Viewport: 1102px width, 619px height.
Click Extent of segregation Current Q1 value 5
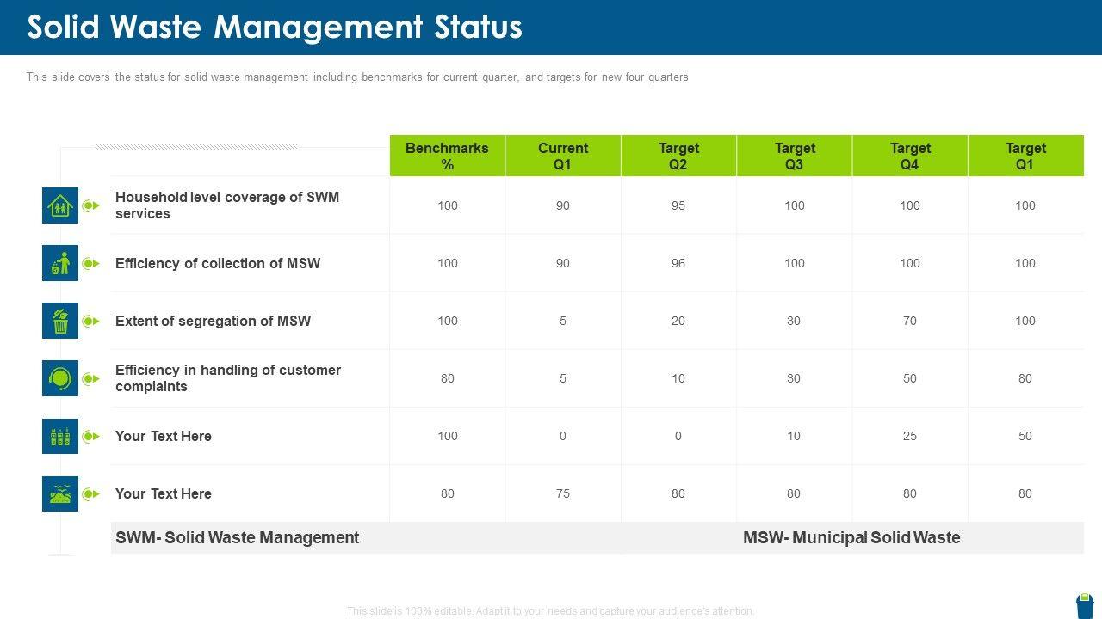(x=563, y=321)
